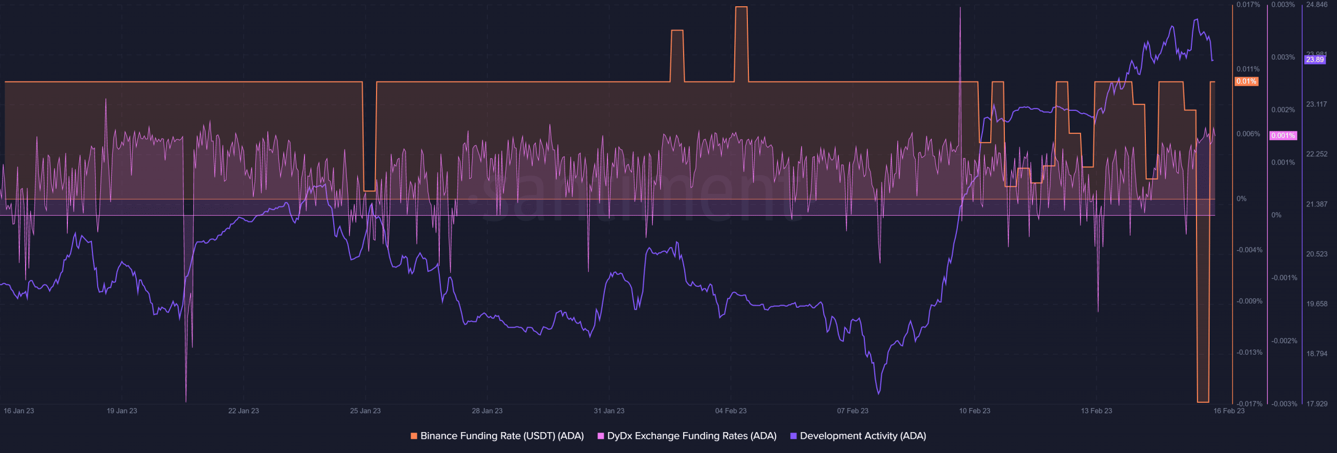1337x453 pixels.
Task: Click the 13 Feb 23 date label
Action: point(1096,411)
